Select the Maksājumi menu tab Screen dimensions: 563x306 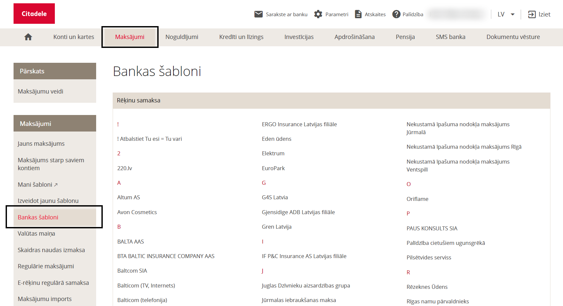[x=130, y=37]
